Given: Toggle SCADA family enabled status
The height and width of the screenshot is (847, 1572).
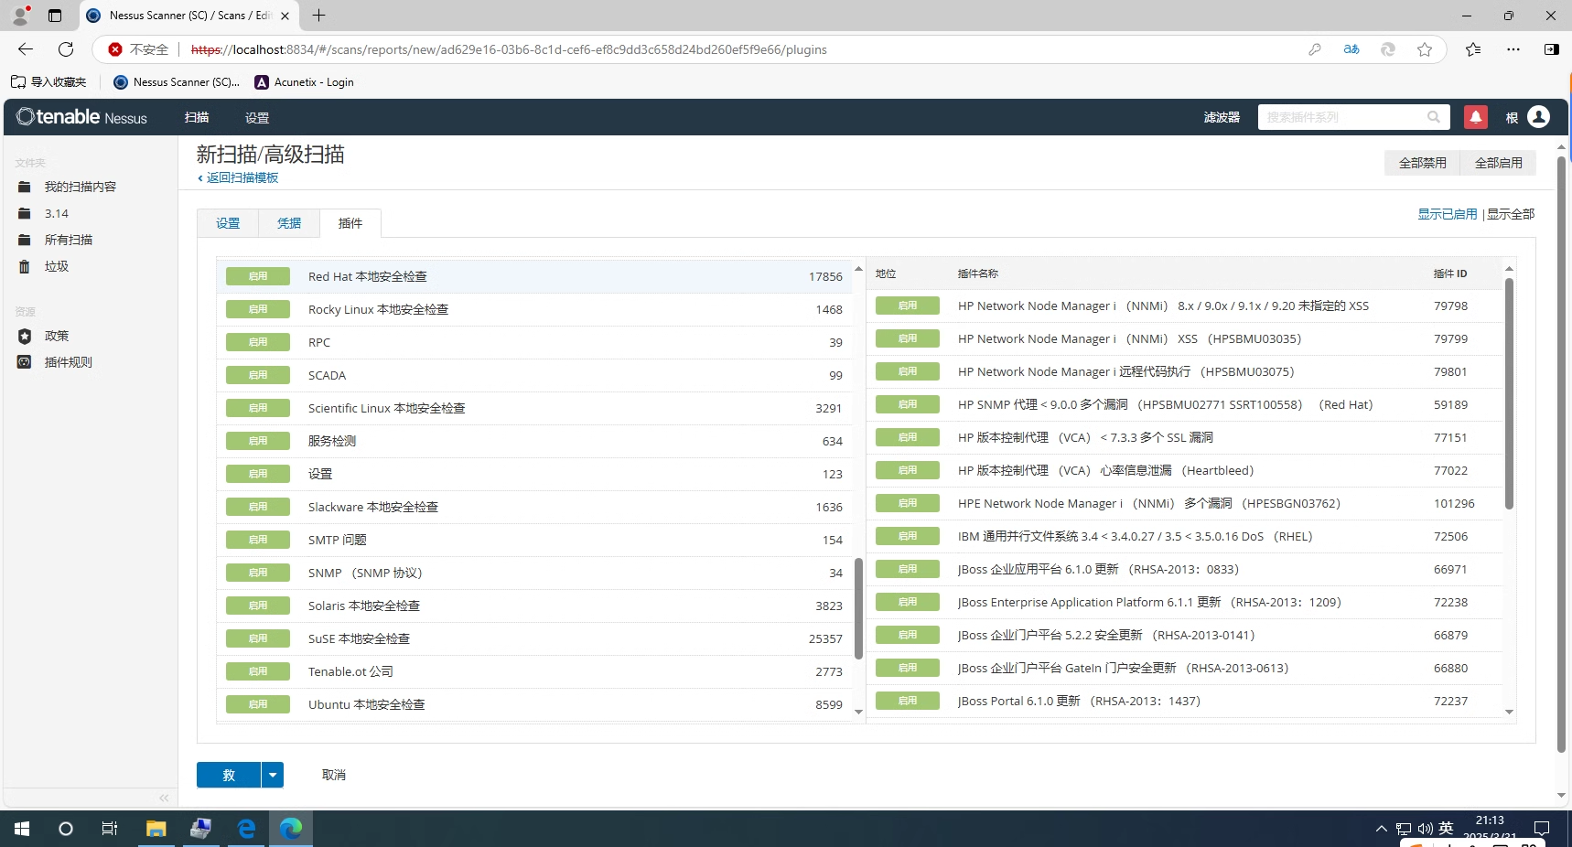Looking at the screenshot, I should coord(258,375).
